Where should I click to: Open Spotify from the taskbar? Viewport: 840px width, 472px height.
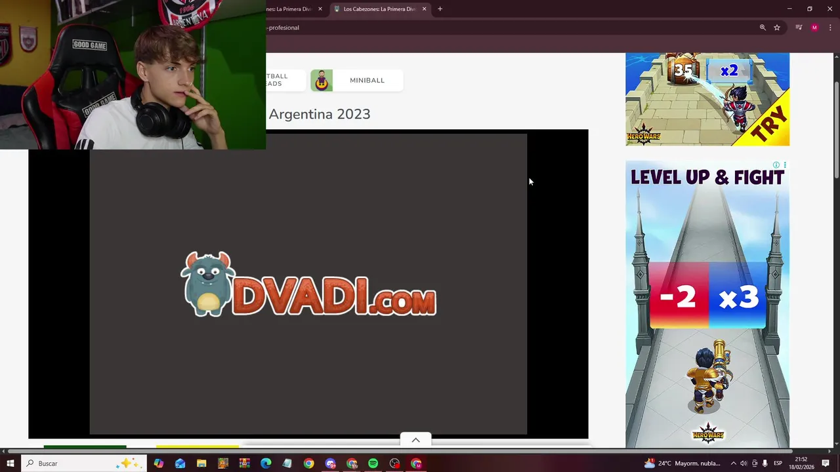373,463
